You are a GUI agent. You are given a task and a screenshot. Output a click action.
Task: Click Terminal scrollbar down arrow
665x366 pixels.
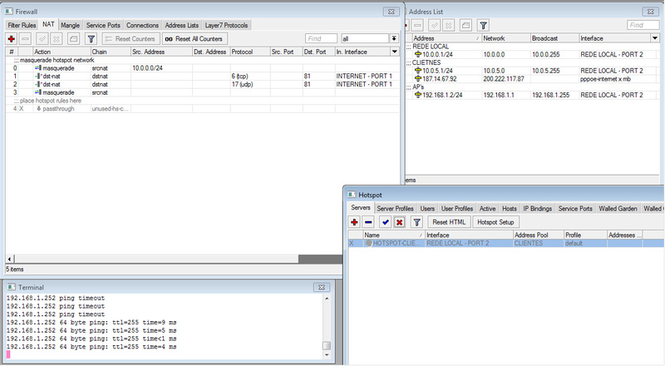[327, 354]
